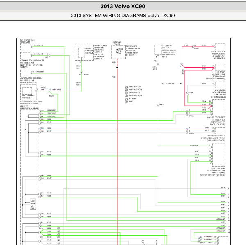The image size is (246, 245).
Task: Click the 'FUSE C10 5A' label
Action: [120, 51]
